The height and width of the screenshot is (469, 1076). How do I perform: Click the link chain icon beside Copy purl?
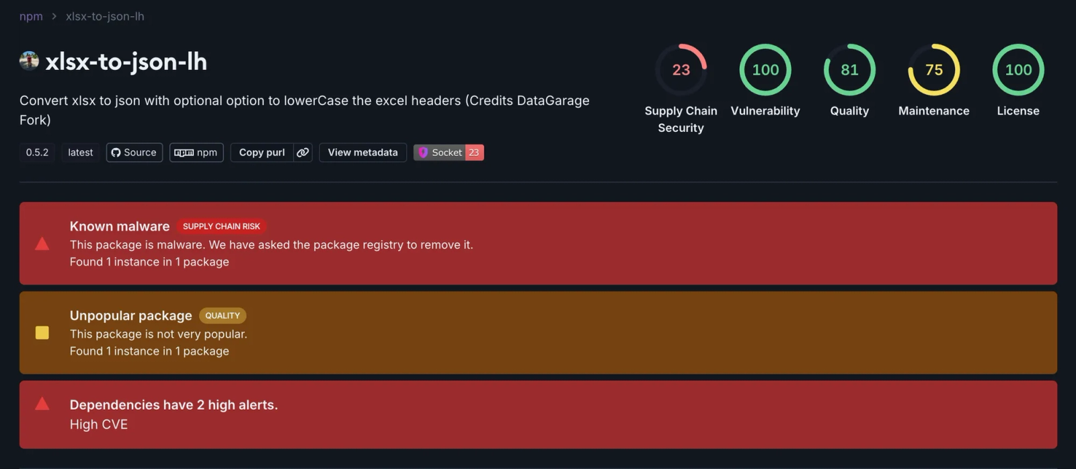pos(303,153)
